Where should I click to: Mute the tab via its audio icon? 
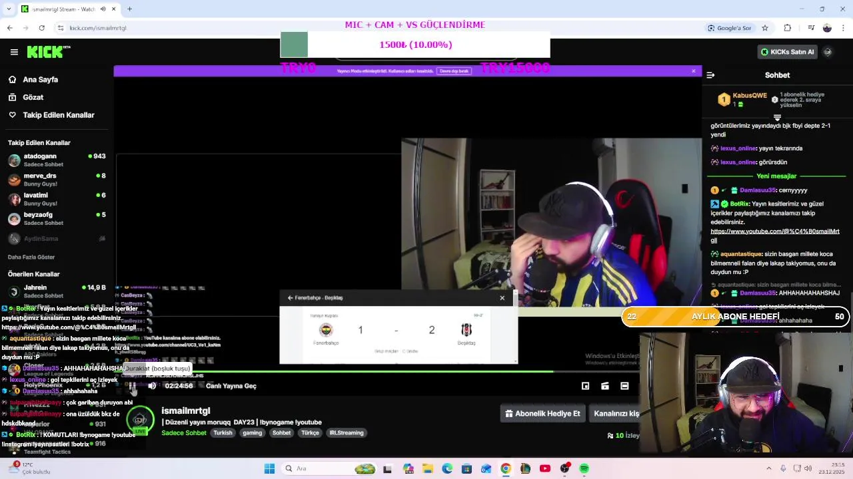click(x=103, y=9)
